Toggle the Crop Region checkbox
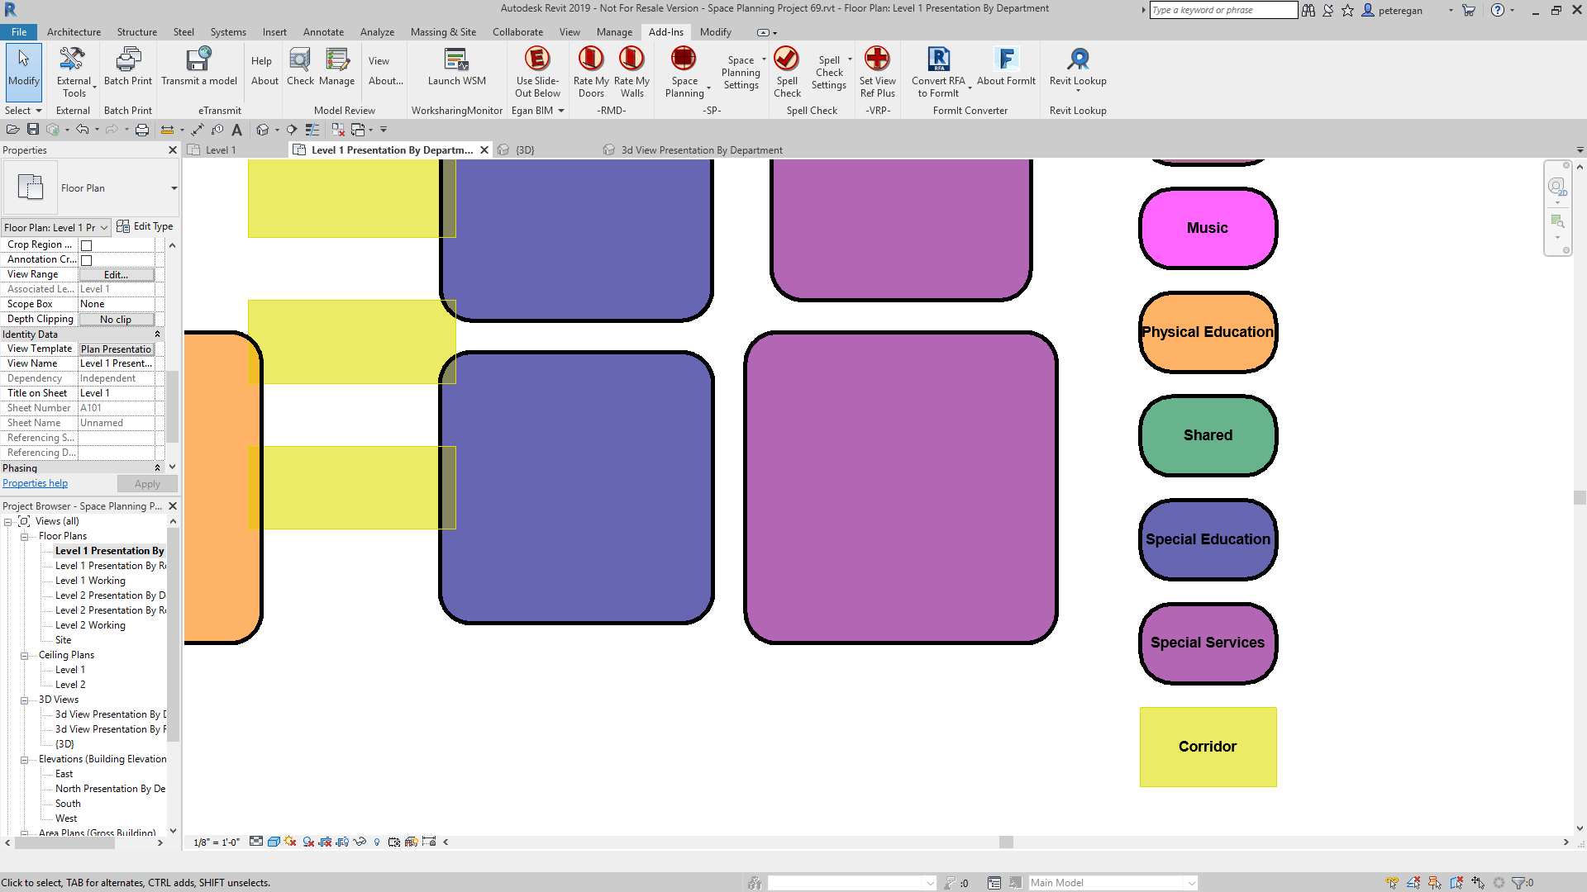Image resolution: width=1587 pixels, height=892 pixels. (x=87, y=245)
